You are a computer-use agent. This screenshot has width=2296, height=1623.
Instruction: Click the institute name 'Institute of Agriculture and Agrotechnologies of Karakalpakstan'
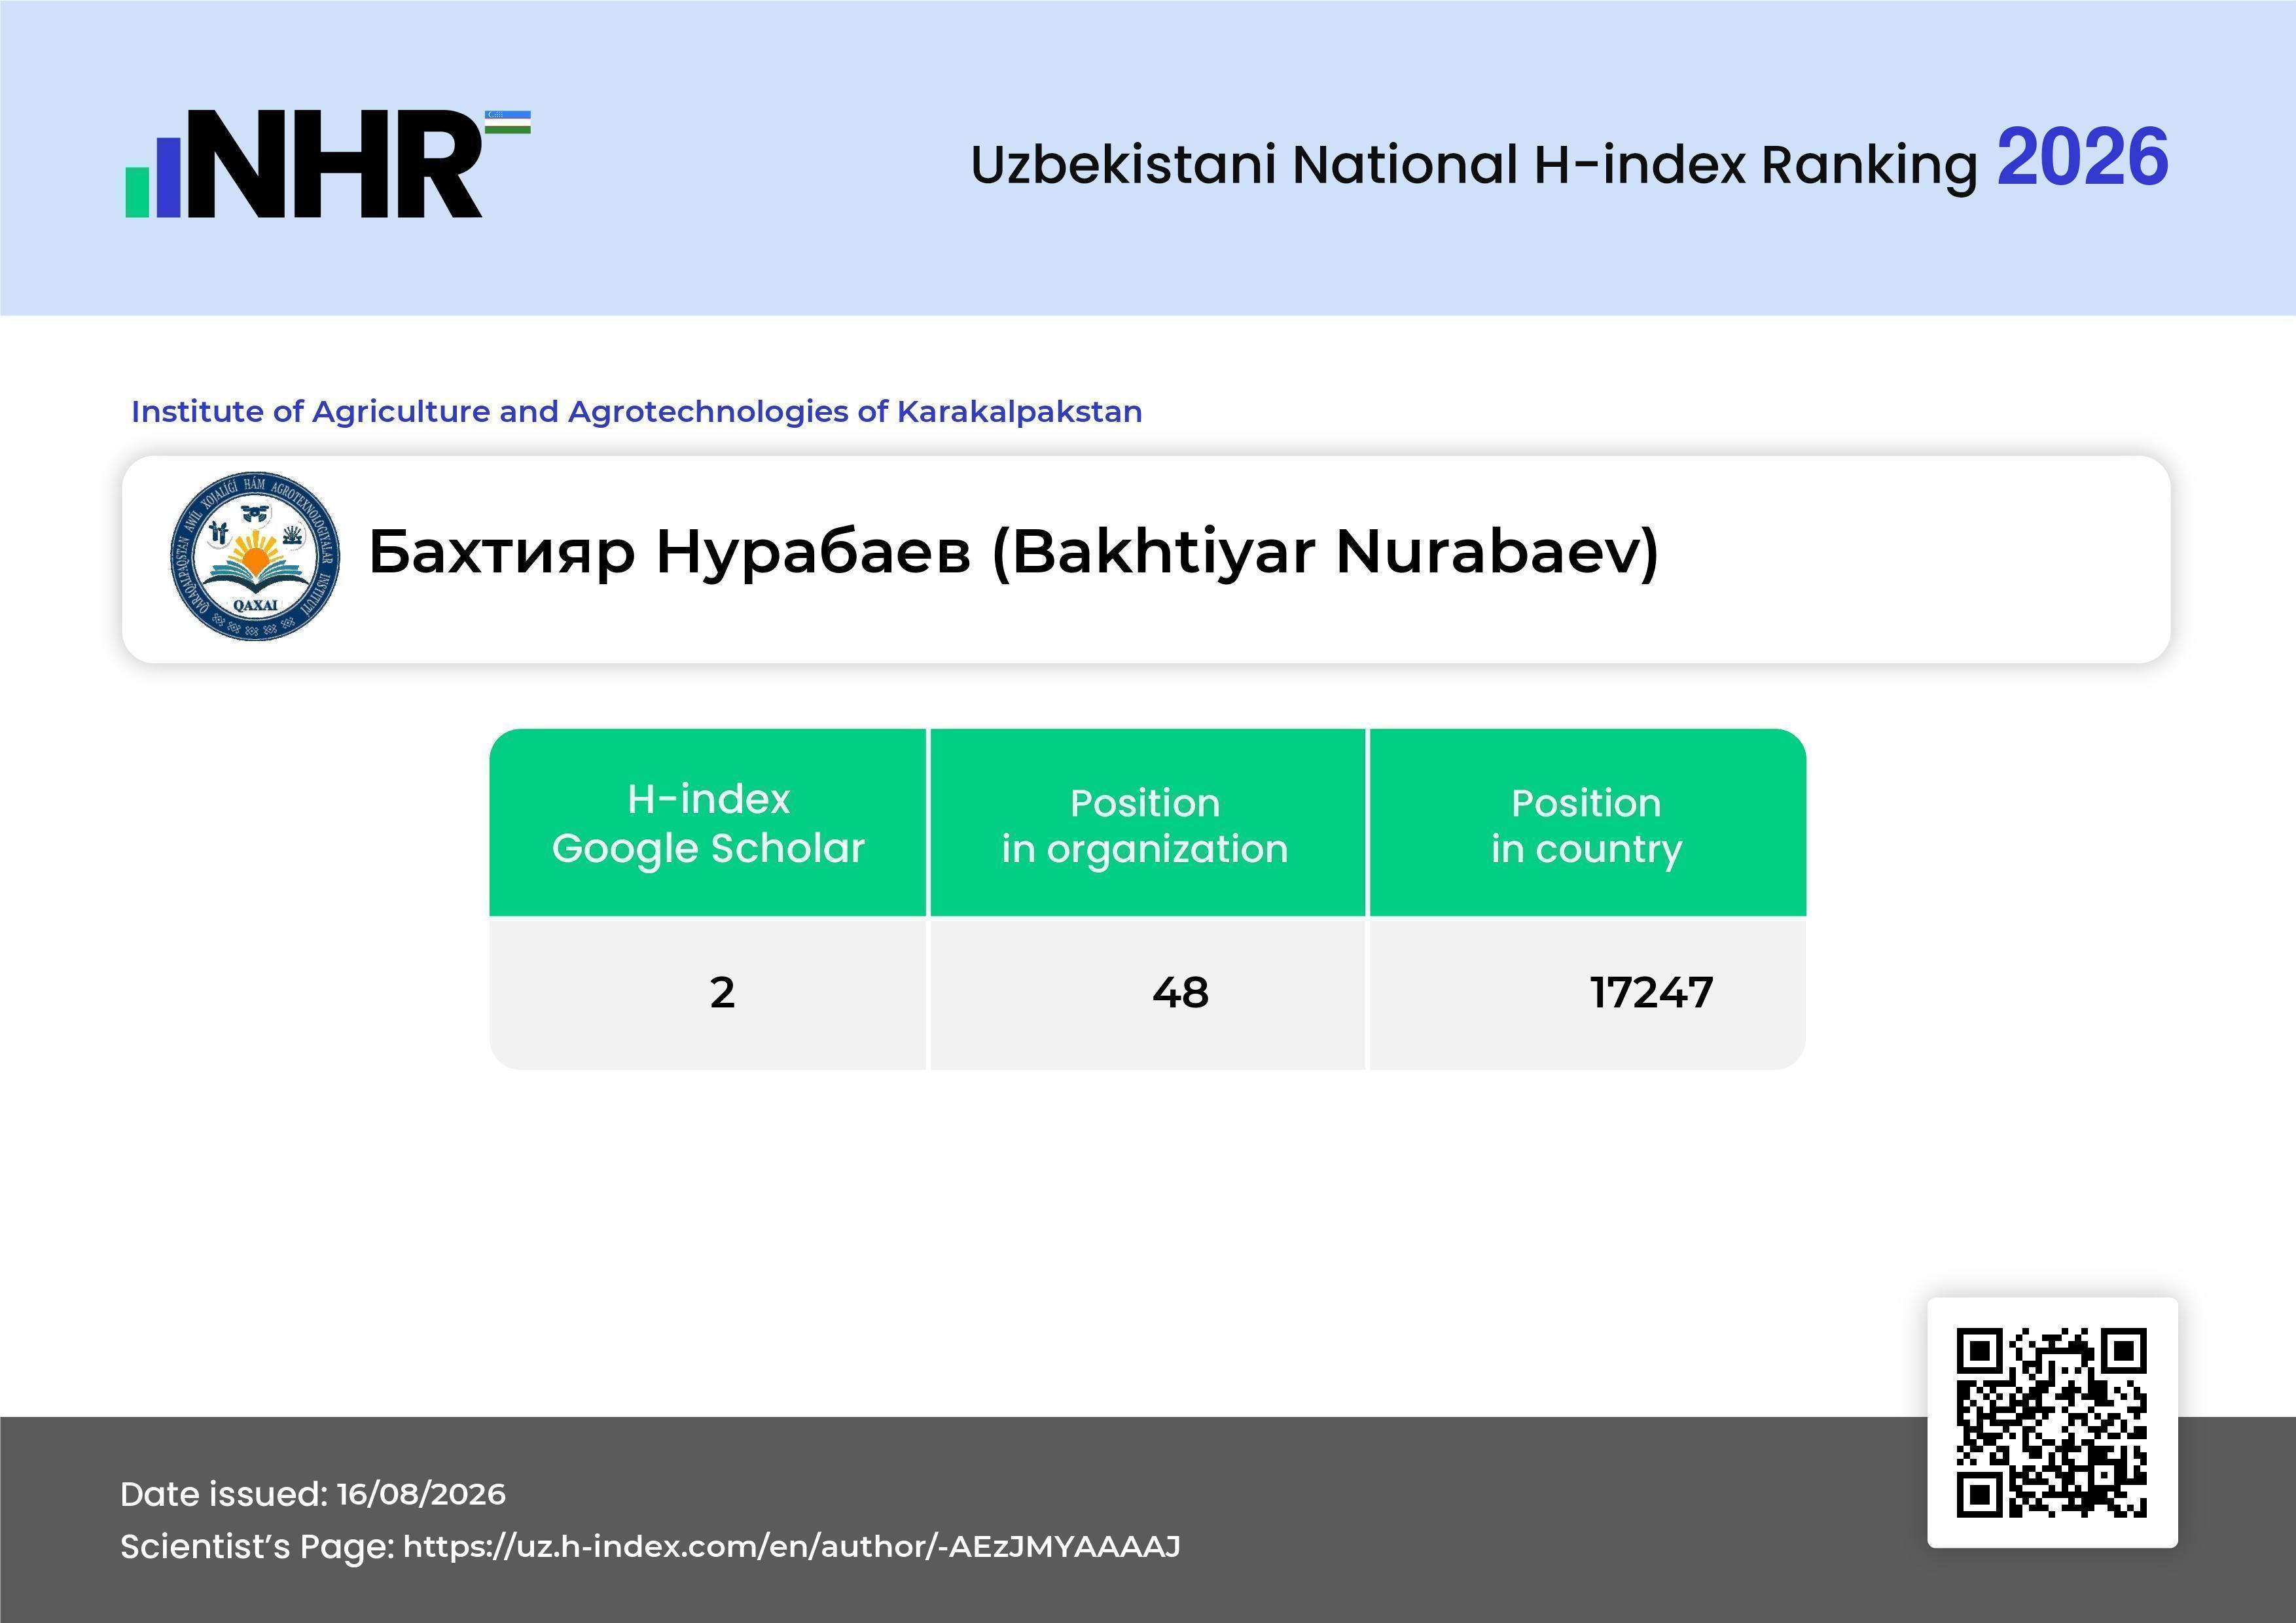637,411
